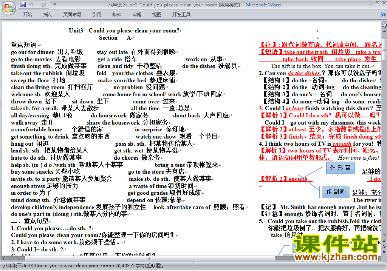Switch to the 视图 tab

156,15
